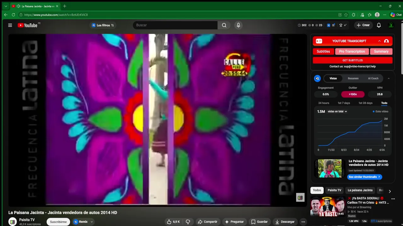Open the YouTube Transcript profile icon
403x226 pixels.
386,41
